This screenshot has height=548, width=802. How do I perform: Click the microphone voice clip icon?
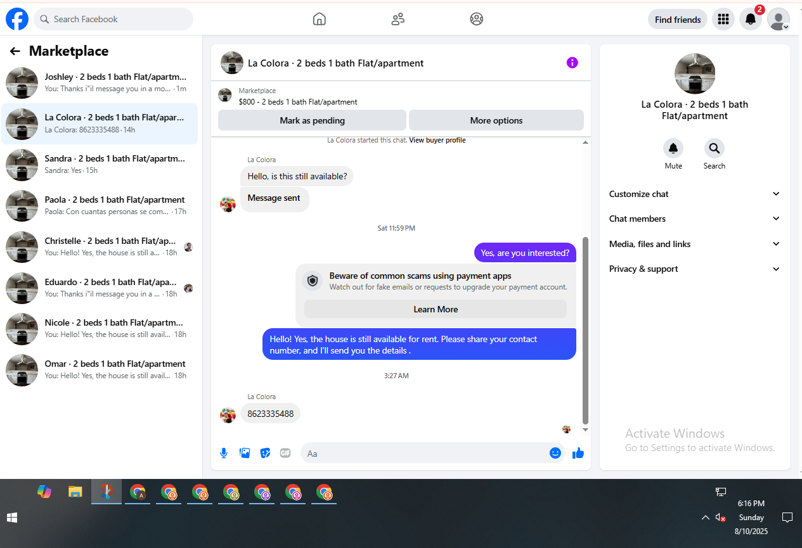(x=224, y=453)
